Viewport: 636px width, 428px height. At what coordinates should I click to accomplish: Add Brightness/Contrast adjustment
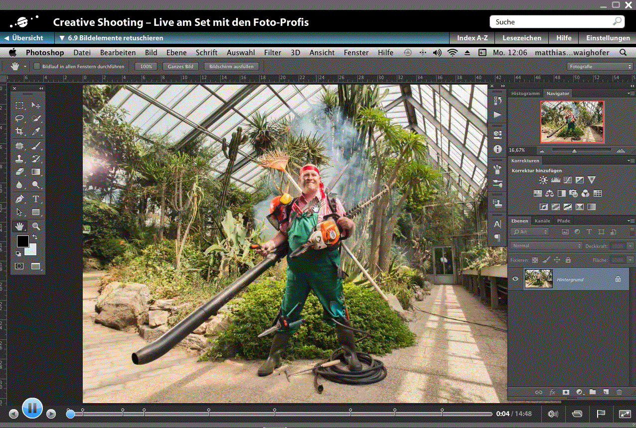[x=543, y=180]
